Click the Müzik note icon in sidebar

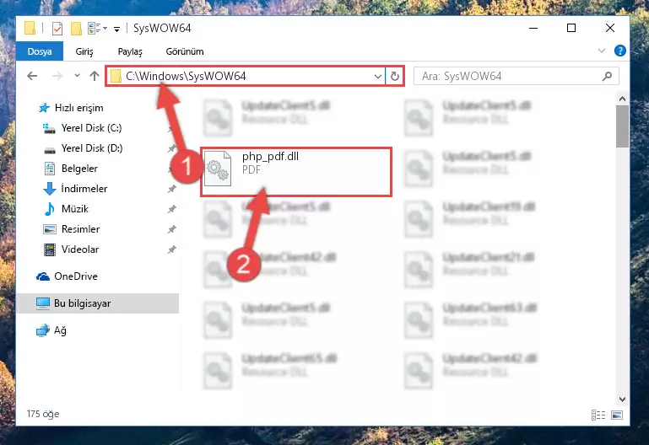50,209
